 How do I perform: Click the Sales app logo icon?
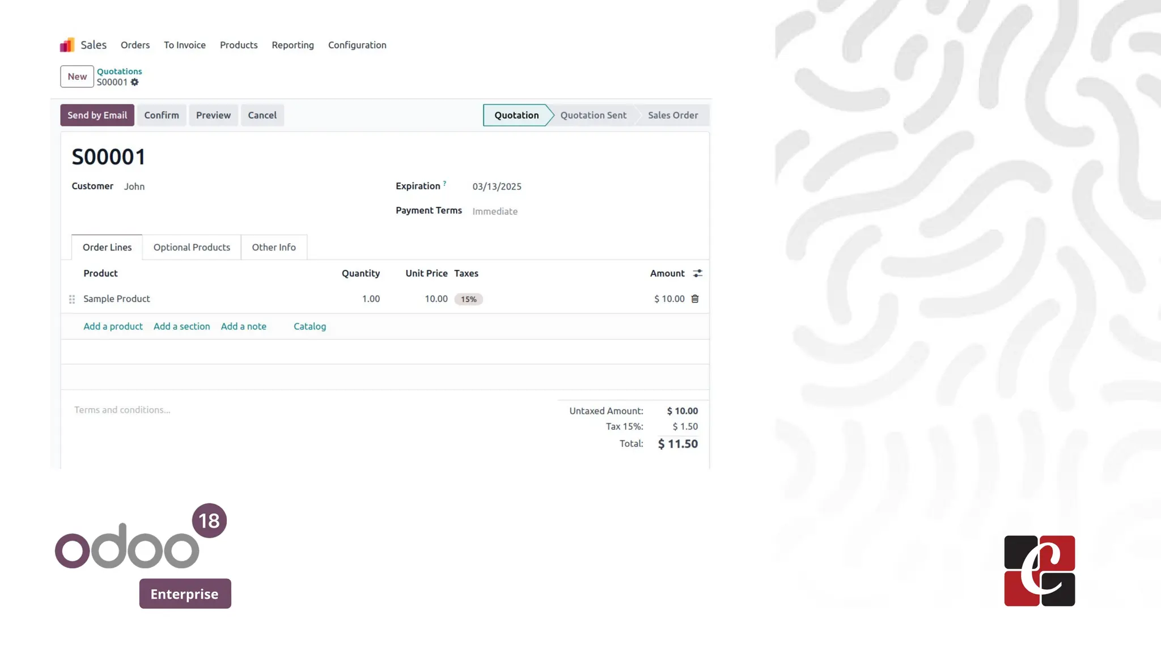(67, 45)
